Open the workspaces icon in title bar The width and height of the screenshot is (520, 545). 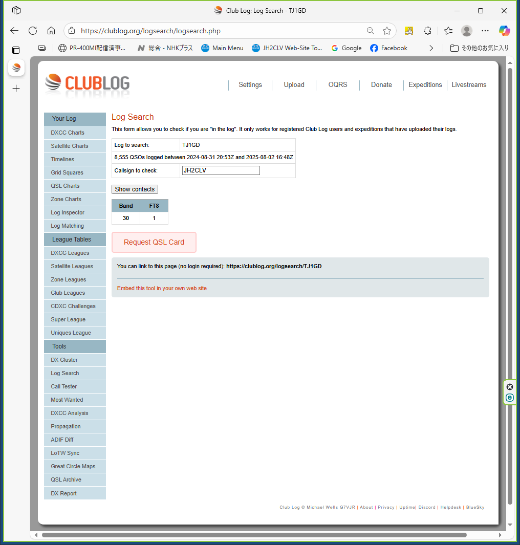point(16,10)
